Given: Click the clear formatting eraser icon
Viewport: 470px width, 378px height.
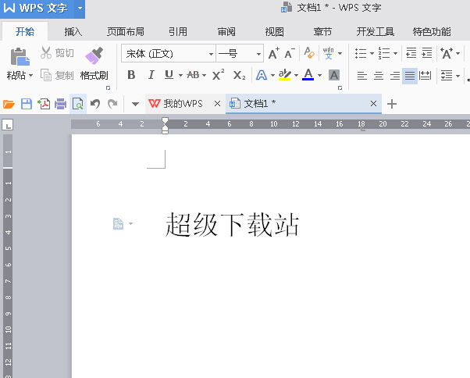Looking at the screenshot, I should (x=309, y=54).
